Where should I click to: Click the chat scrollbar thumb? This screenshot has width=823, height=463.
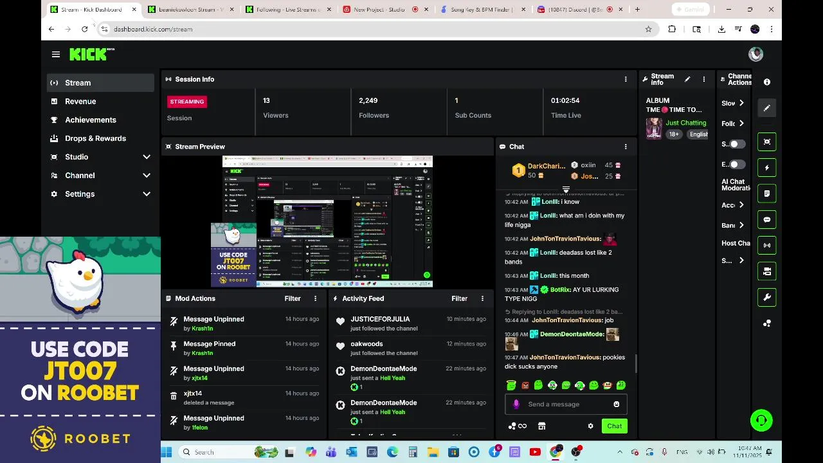[637, 364]
